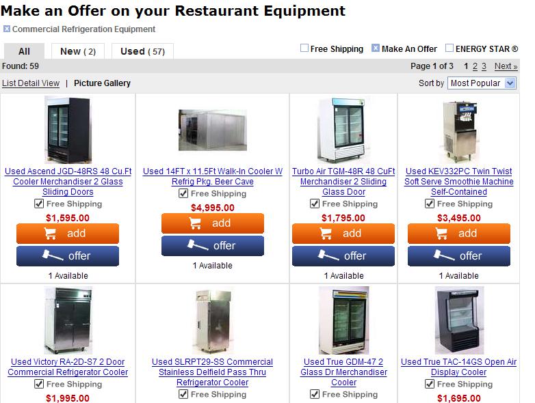
Task: Remove Commercial Refrigeration Equipment filter
Action: [x=6, y=29]
